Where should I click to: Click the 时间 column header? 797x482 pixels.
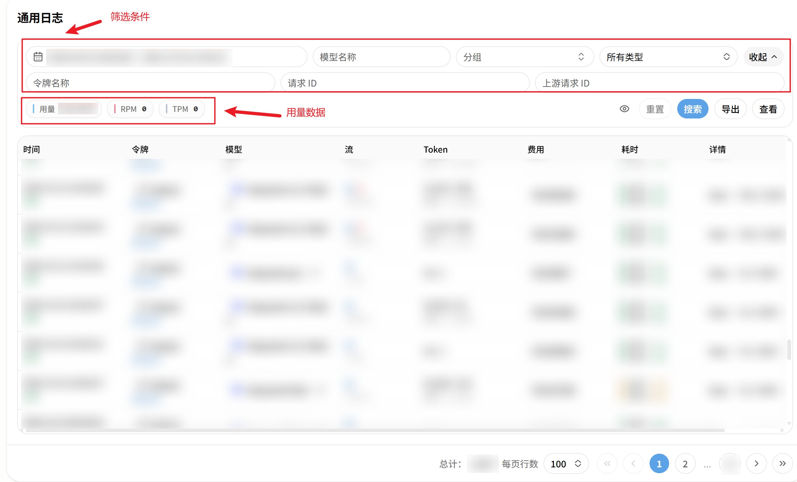coord(32,149)
